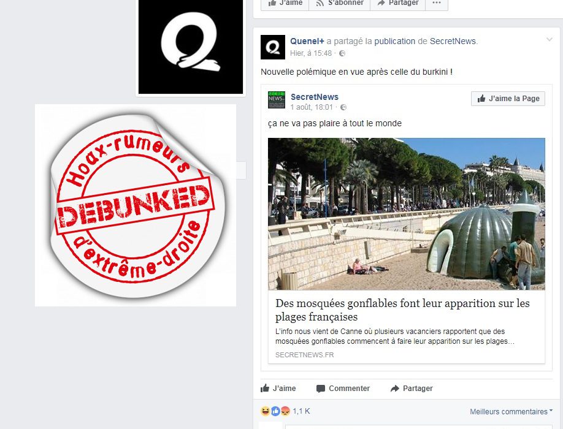The image size is (563, 429).
Task: Open the post options chevron at top right
Action: pos(550,39)
